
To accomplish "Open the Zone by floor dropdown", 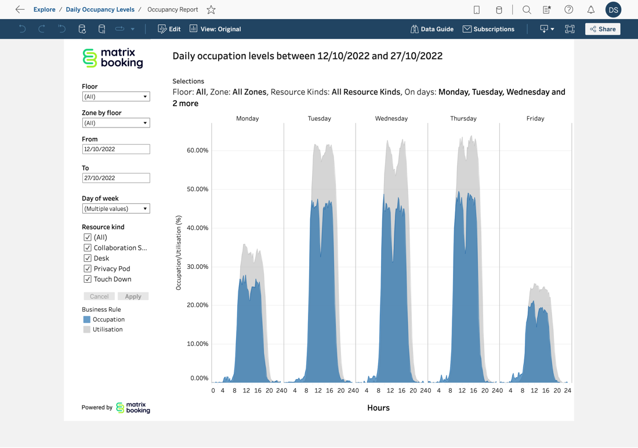I will tap(116, 123).
